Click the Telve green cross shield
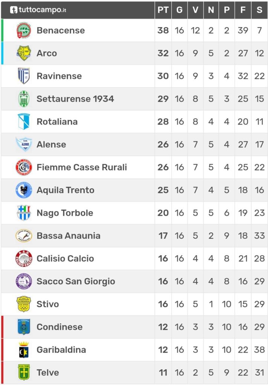Screen dimensions: 268x385 pos(24,373)
